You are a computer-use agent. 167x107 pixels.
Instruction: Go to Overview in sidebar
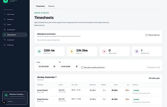pos(15,14)
